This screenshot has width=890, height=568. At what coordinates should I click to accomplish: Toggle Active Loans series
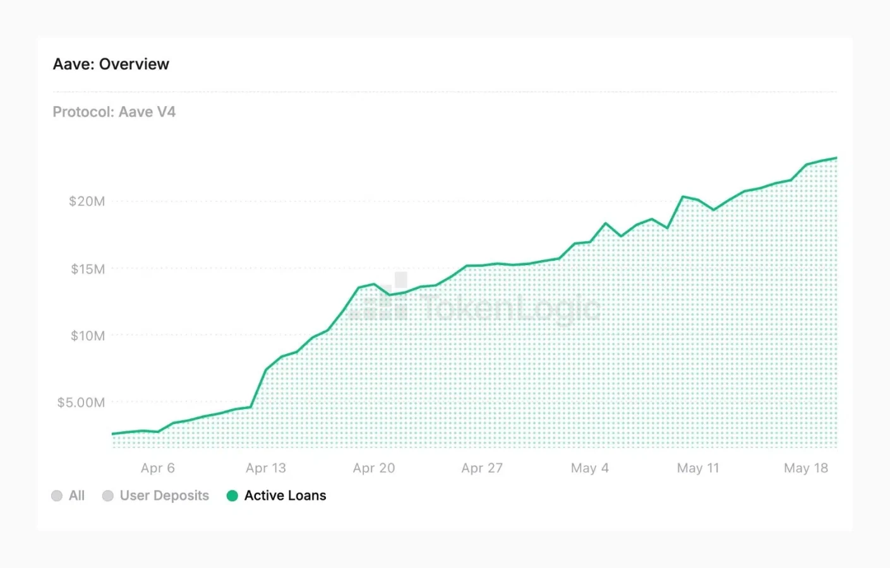(276, 495)
